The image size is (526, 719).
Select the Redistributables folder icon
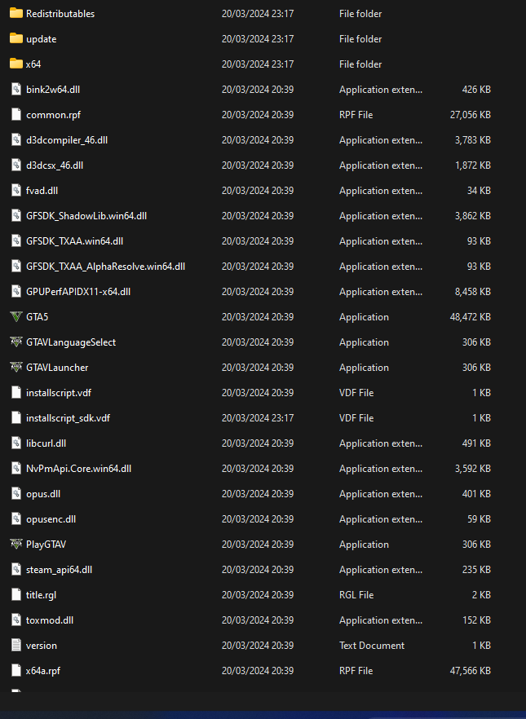[16, 13]
